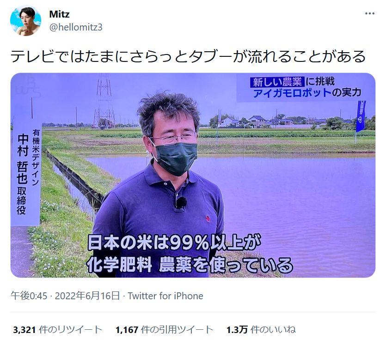Open the @hellomitz3 handle link
The height and width of the screenshot is (345, 386).
(76, 27)
